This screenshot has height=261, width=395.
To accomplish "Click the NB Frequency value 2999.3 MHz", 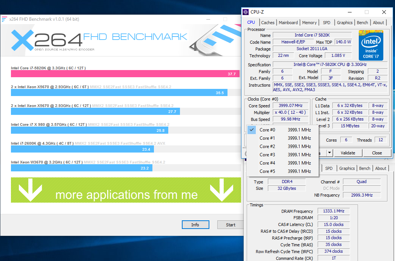I will click(361, 195).
